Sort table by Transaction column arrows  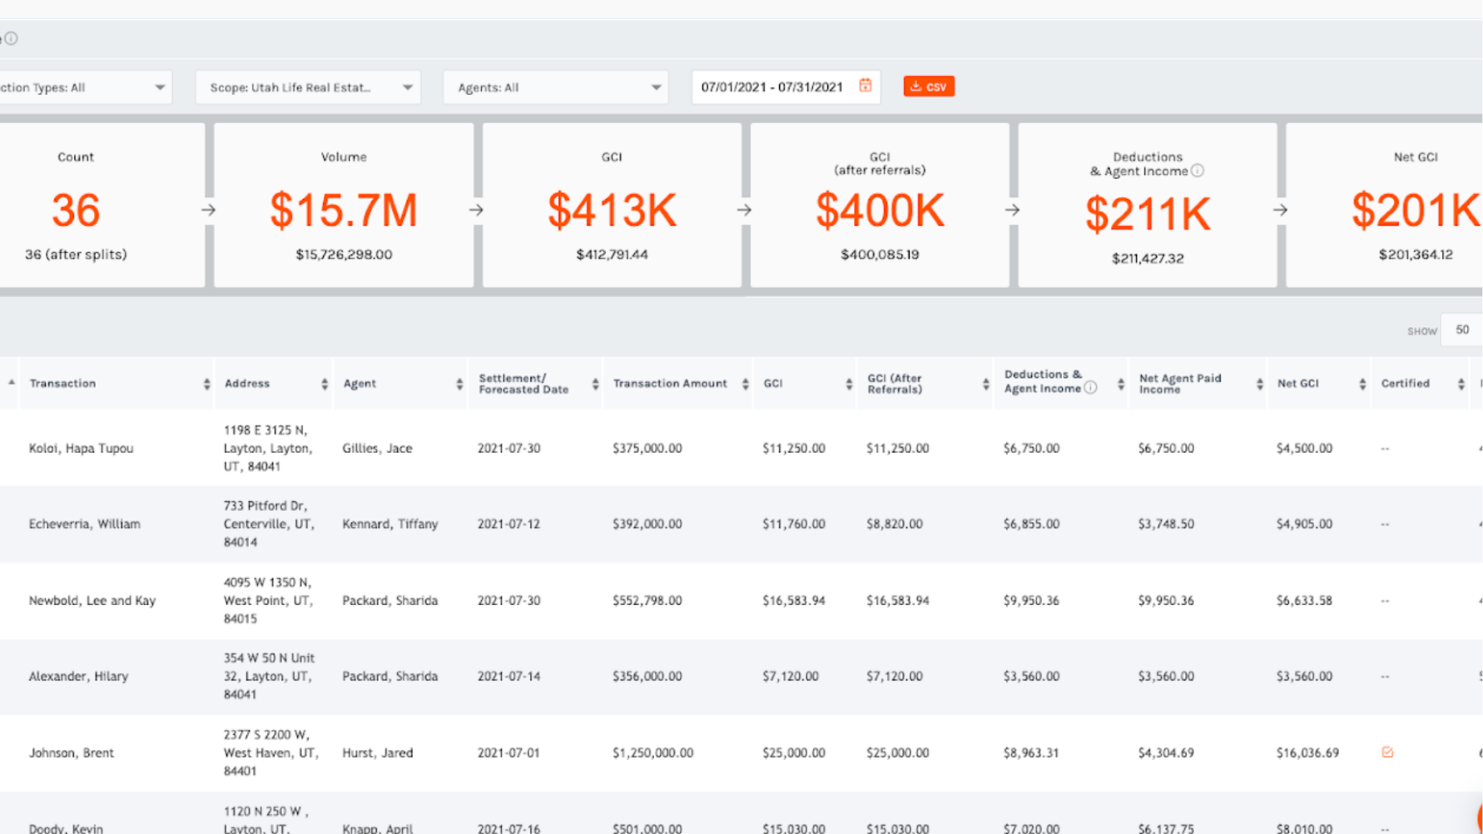(206, 384)
